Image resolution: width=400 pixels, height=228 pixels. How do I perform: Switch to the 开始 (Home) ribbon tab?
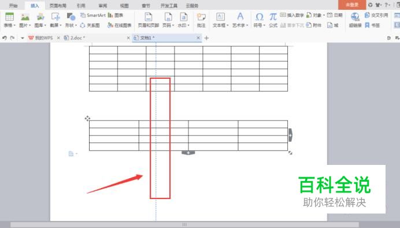pyautogui.click(x=13, y=5)
